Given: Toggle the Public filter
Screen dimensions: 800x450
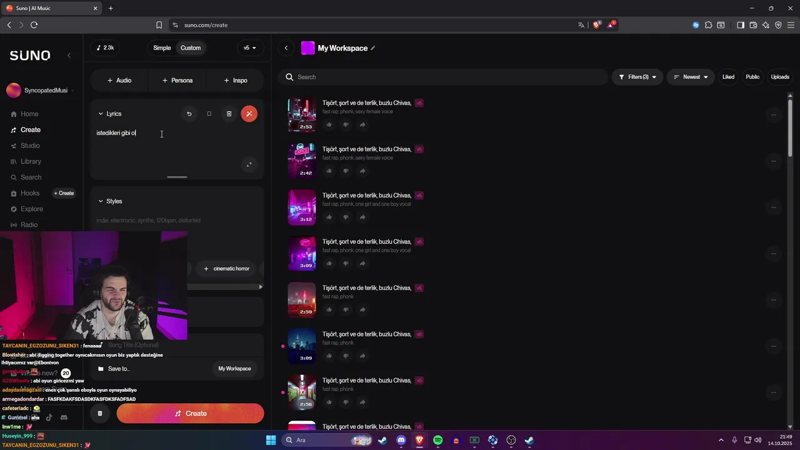Looking at the screenshot, I should click(752, 77).
